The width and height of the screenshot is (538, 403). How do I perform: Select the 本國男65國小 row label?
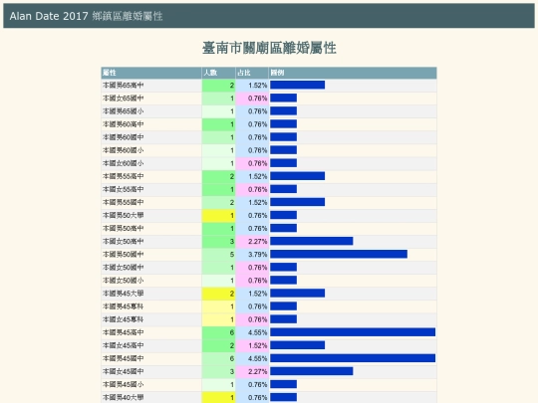[124, 111]
